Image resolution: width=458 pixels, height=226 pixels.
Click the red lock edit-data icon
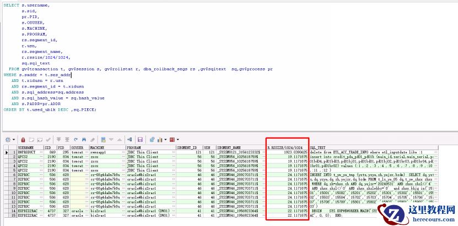23,140
